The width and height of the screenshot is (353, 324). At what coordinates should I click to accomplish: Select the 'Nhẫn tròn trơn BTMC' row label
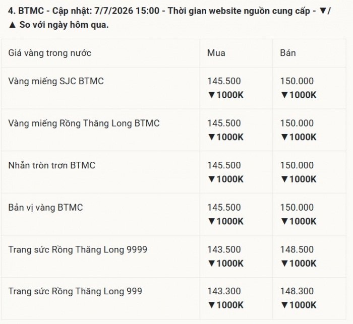(52, 165)
